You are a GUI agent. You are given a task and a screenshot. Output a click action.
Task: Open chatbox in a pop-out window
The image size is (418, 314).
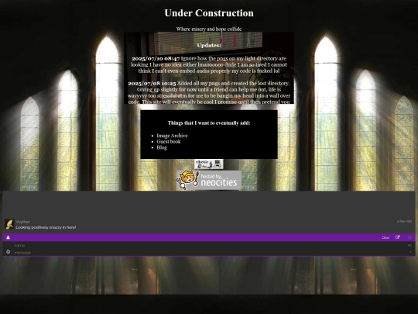coord(397,237)
